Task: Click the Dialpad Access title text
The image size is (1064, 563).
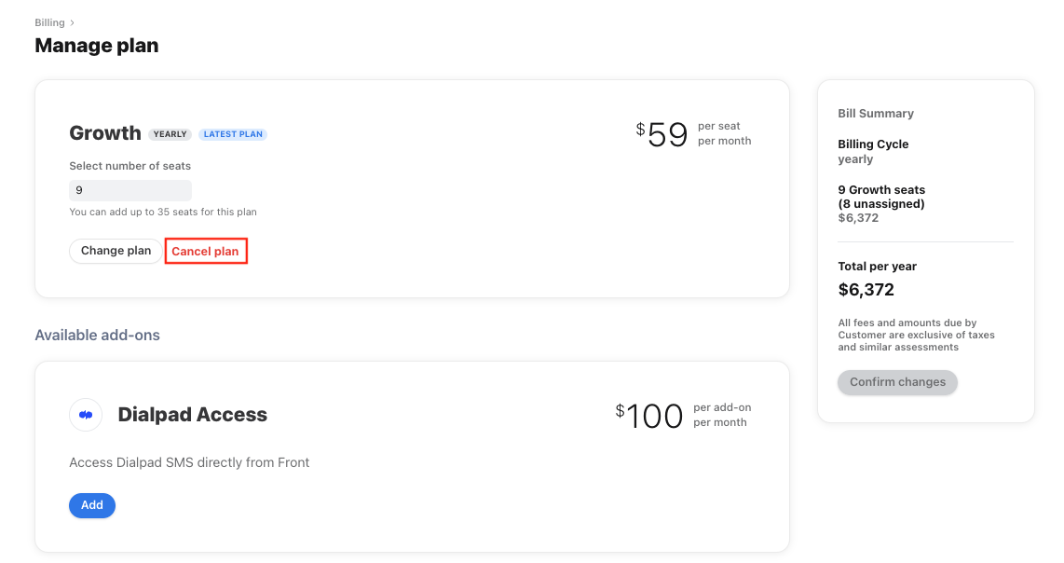Action: [192, 415]
